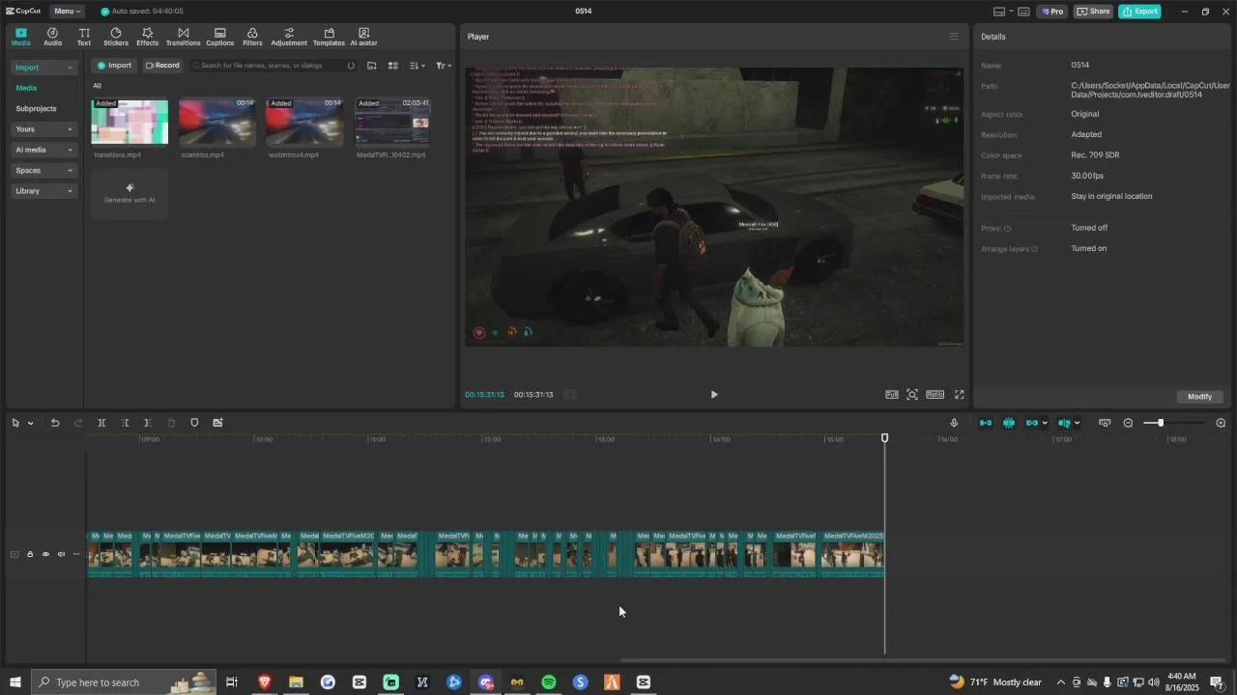Play the video preview
1237x695 pixels.
tap(714, 395)
